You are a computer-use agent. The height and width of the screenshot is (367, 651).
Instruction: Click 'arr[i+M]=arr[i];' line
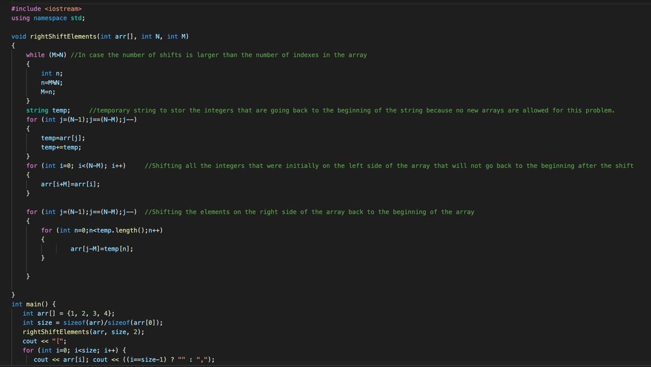coord(70,184)
